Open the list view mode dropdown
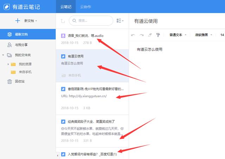The width and height of the screenshot is (225, 159). tap(120, 21)
